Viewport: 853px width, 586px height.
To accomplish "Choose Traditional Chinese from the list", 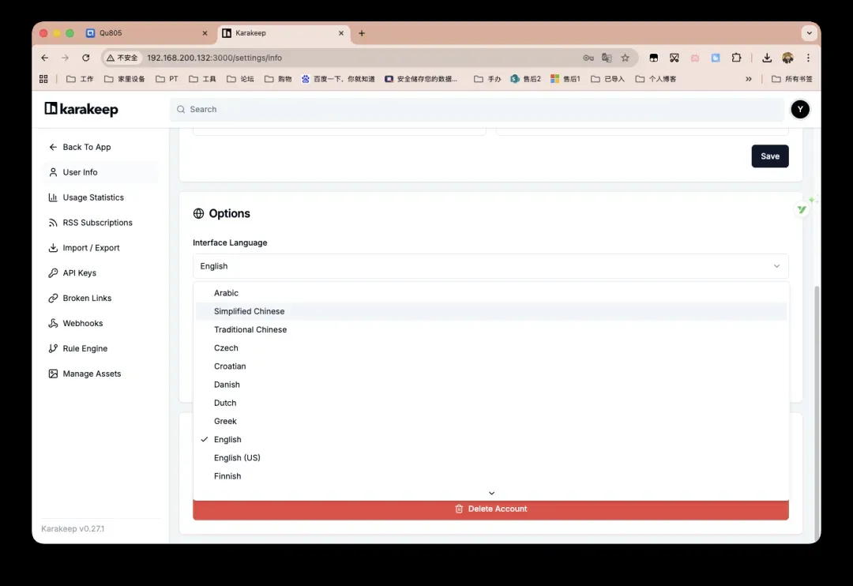I will tap(250, 329).
